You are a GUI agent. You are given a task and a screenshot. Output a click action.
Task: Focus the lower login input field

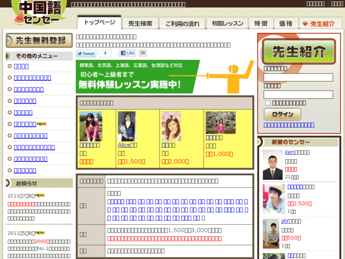click(x=298, y=95)
